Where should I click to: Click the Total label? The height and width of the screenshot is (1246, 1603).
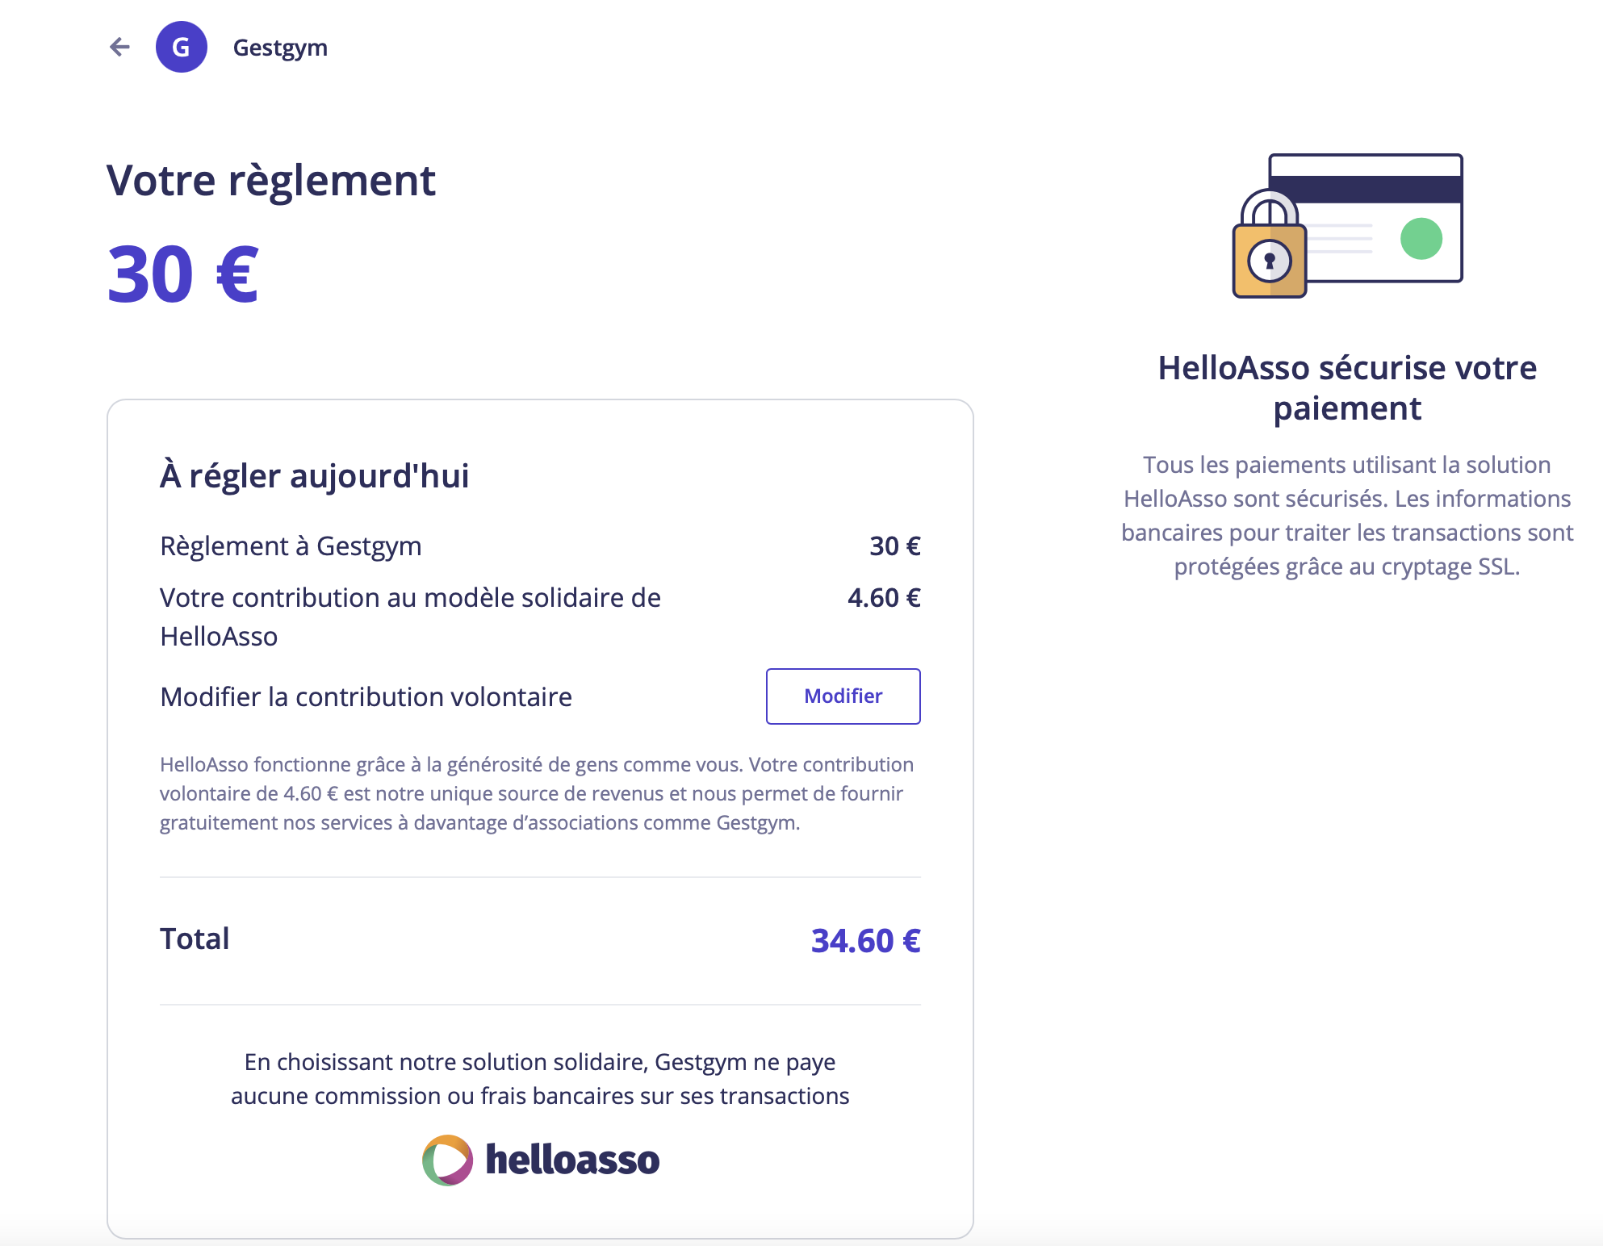[x=195, y=939]
